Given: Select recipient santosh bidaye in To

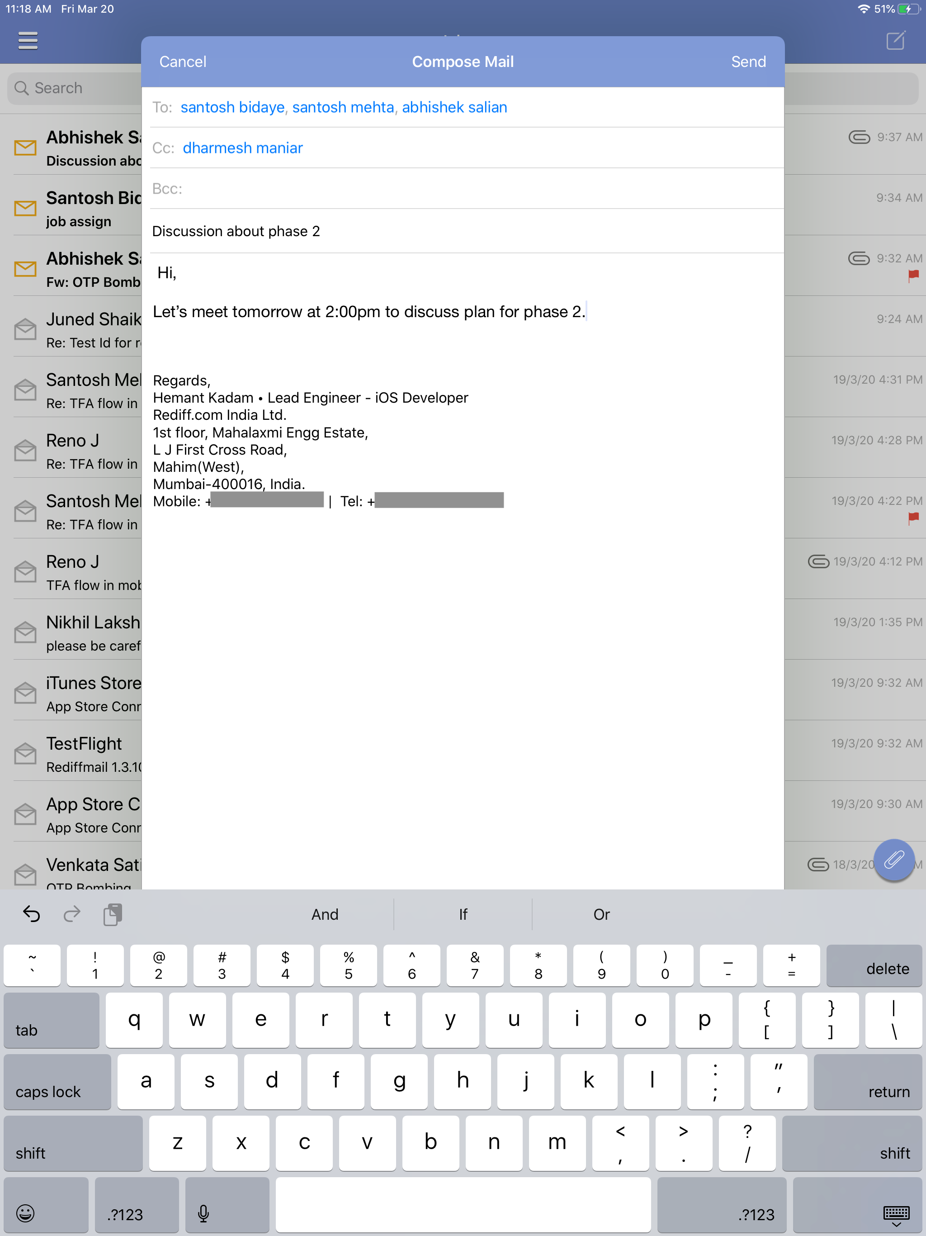Looking at the screenshot, I should (232, 107).
